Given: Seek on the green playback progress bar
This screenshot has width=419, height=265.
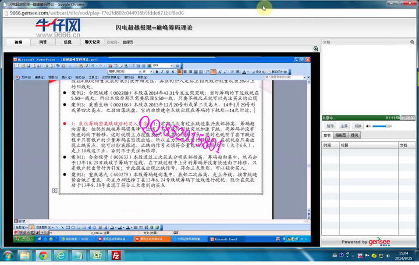Looking at the screenshot, I should point(355,117).
